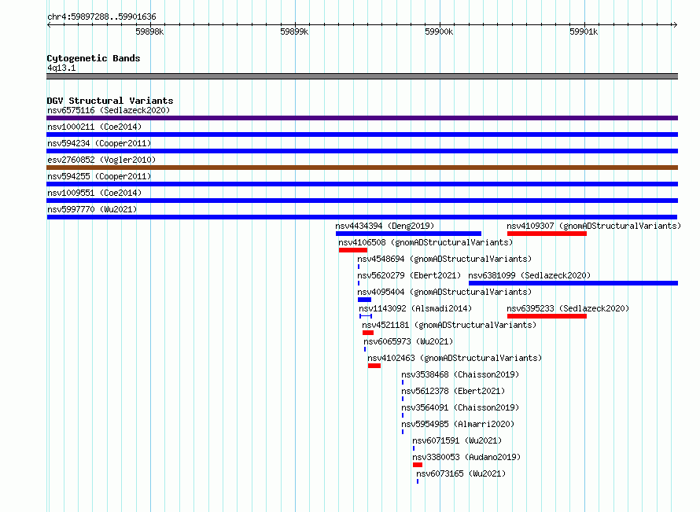Open the nsv4521181 gnomAD variant label
The width and height of the screenshot is (700, 512).
pos(449,325)
